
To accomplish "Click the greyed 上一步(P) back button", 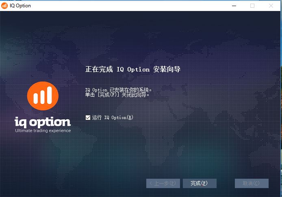I will 163,183.
